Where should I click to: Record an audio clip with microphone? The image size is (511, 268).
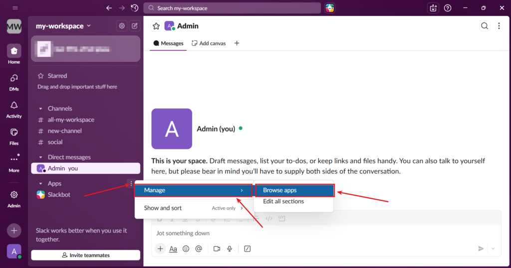(x=230, y=249)
